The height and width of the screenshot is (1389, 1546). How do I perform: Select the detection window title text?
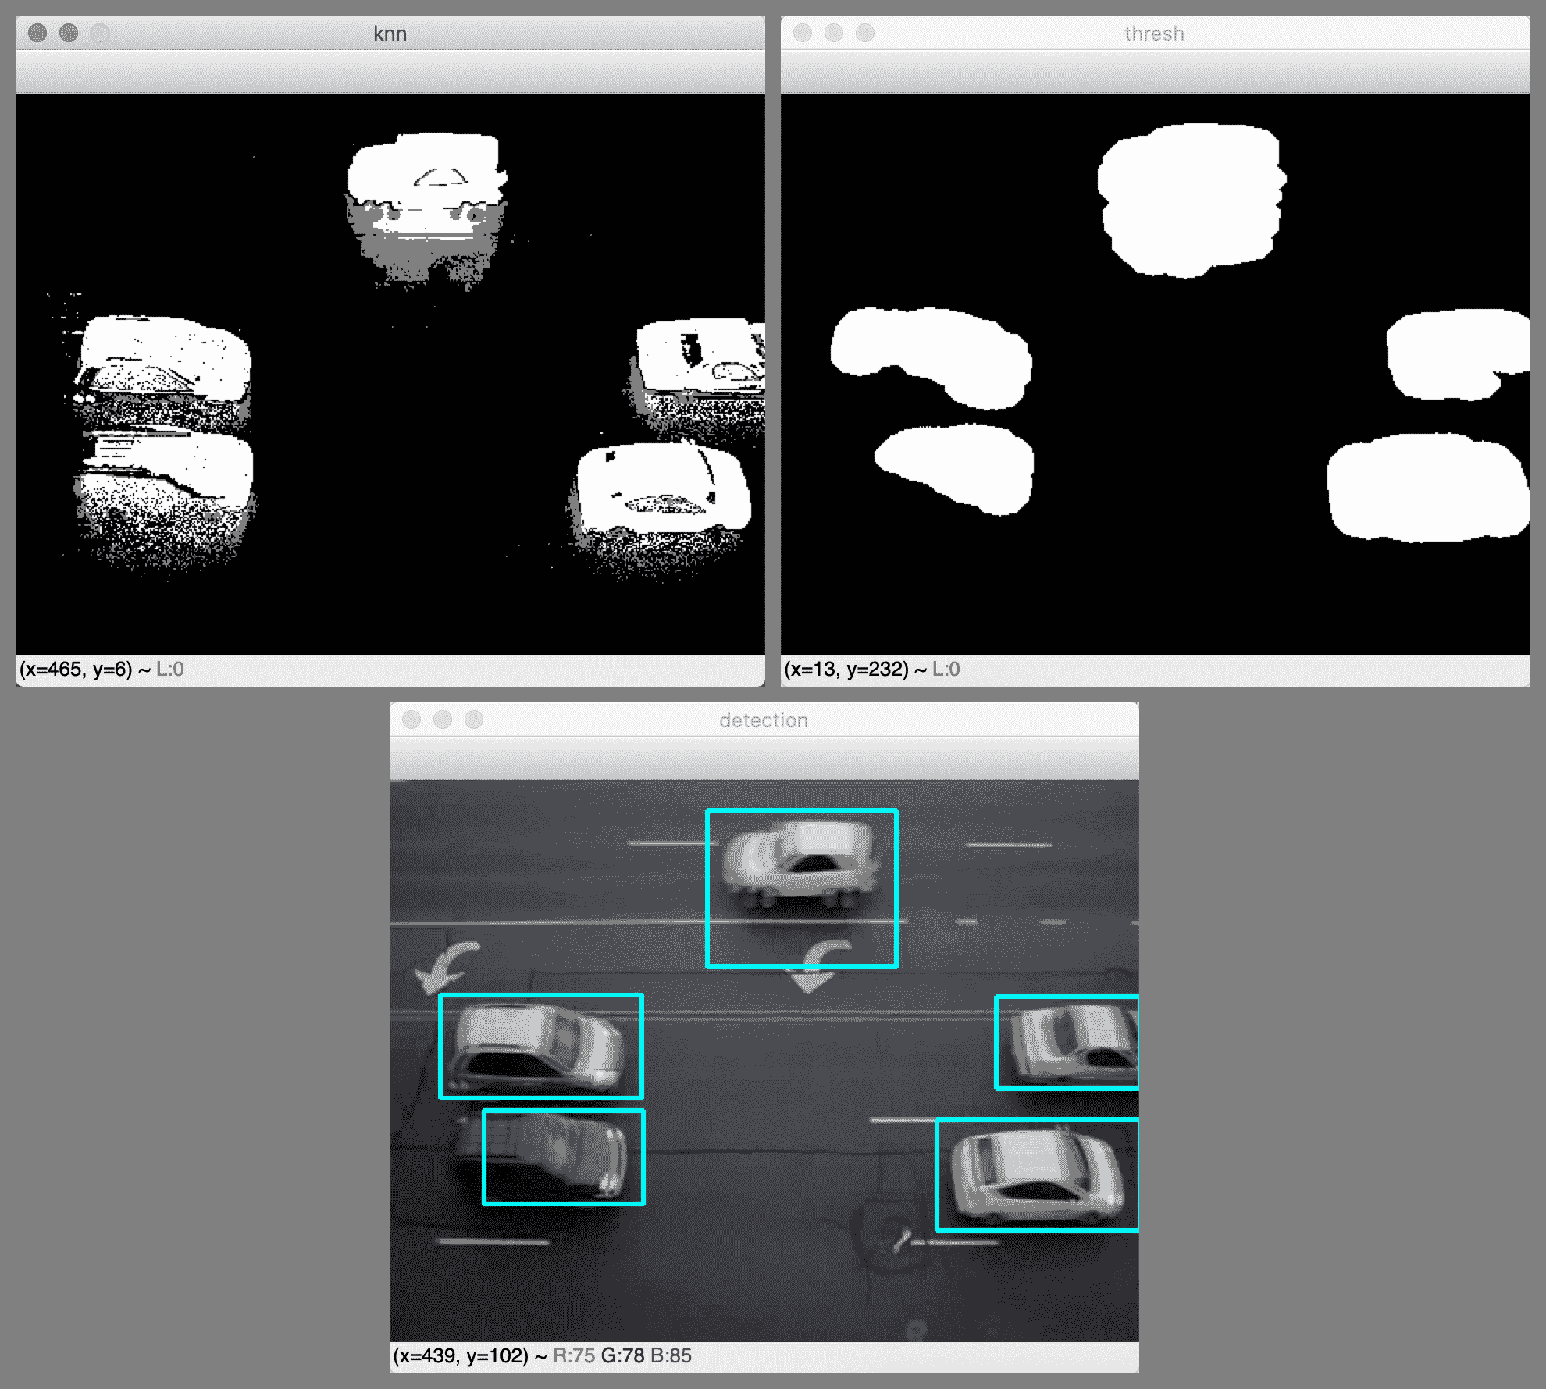coord(764,720)
